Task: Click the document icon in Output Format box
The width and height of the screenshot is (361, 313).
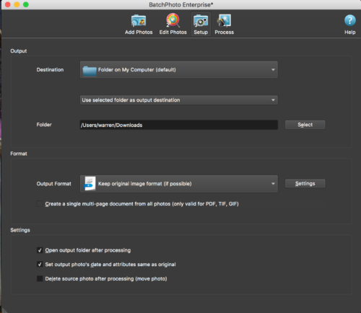Action: tap(90, 184)
